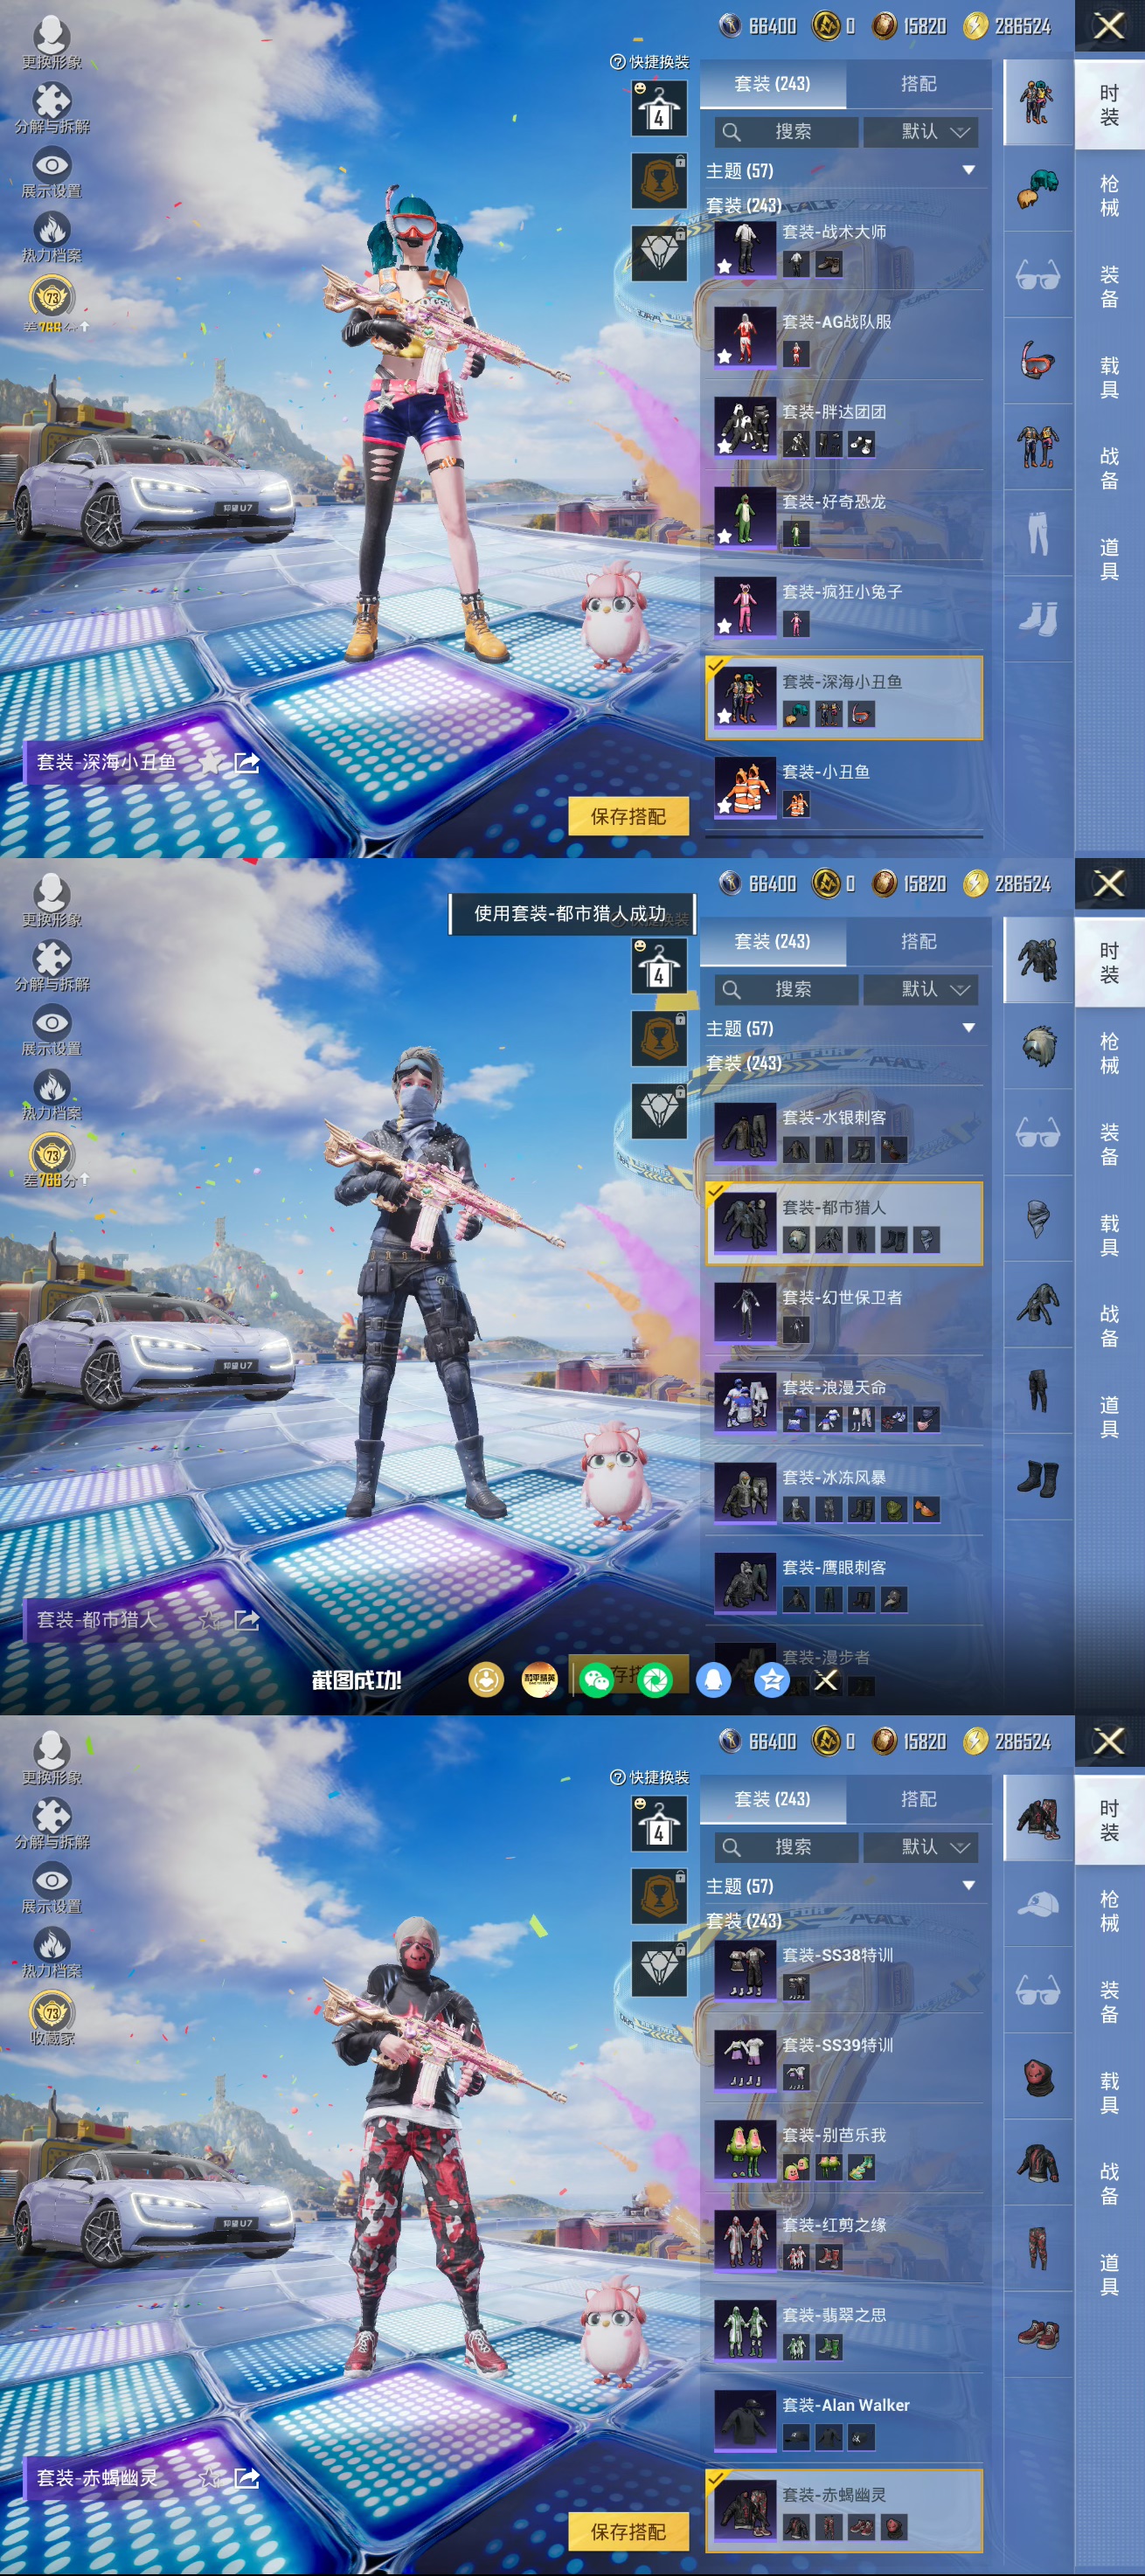The image size is (1145, 2576).
Task: Select the gray bandana face mask slot
Action: [x=1037, y=1218]
